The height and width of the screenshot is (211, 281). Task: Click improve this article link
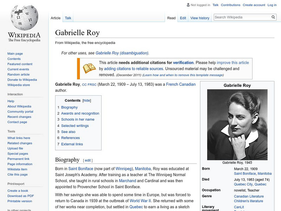pos(233,63)
